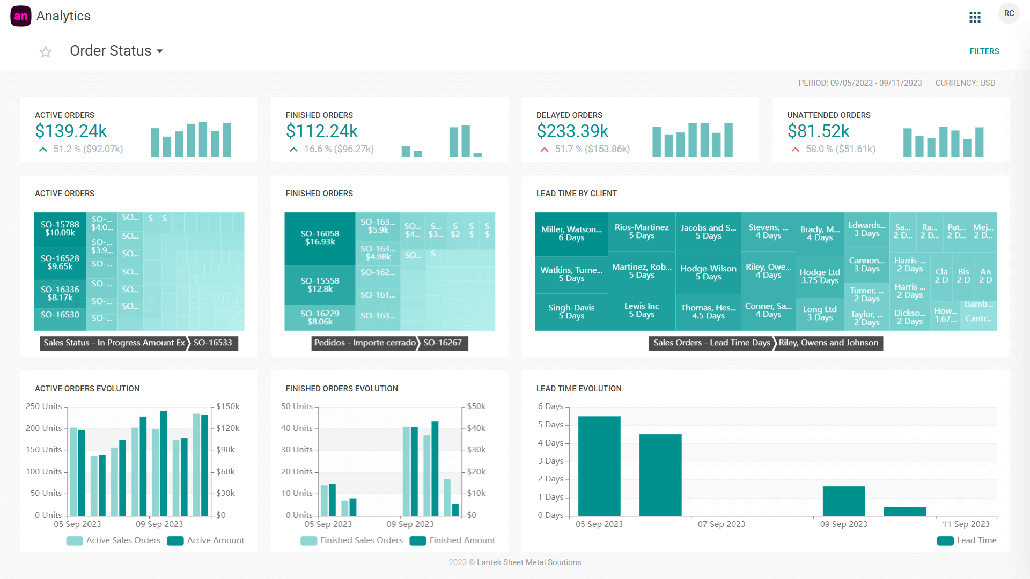Select SO-15788 tile in Active Orders treemap

[60, 229]
